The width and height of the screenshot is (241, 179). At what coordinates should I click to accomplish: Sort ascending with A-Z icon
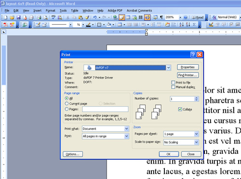(x=182, y=25)
